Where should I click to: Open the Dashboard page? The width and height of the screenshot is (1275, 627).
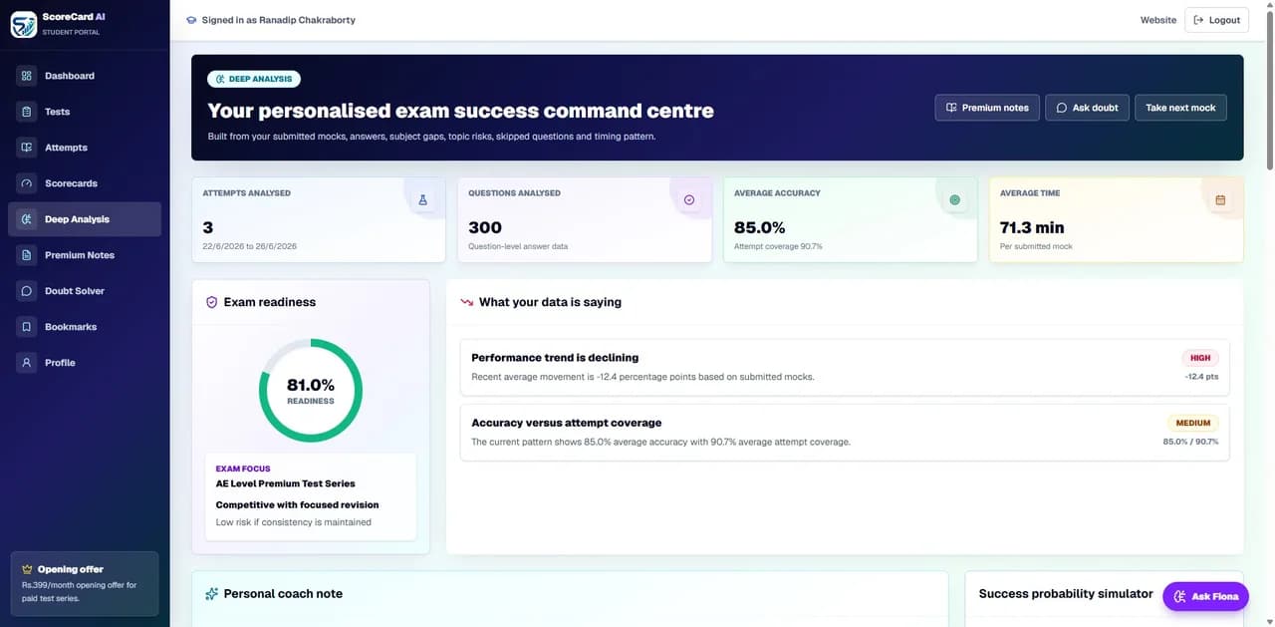(x=85, y=76)
